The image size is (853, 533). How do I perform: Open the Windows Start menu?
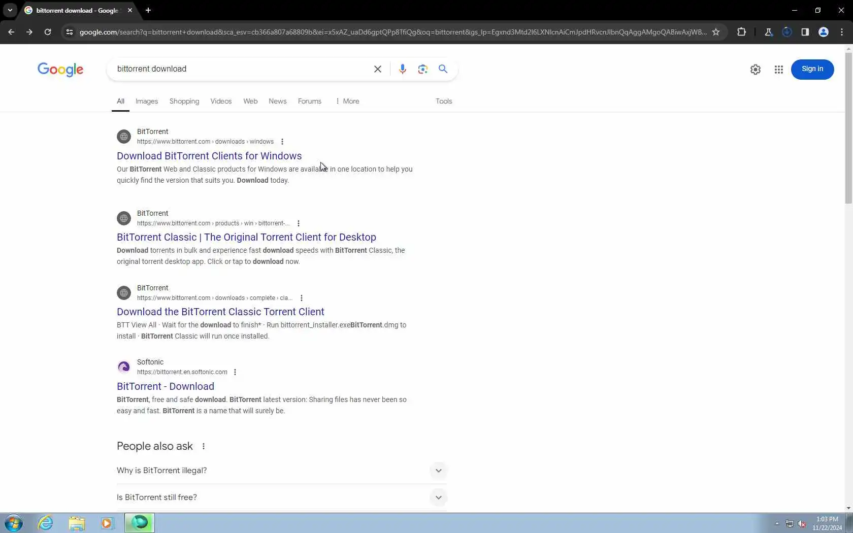[x=14, y=523]
